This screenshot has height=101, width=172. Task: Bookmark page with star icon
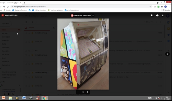[x=150, y=7]
